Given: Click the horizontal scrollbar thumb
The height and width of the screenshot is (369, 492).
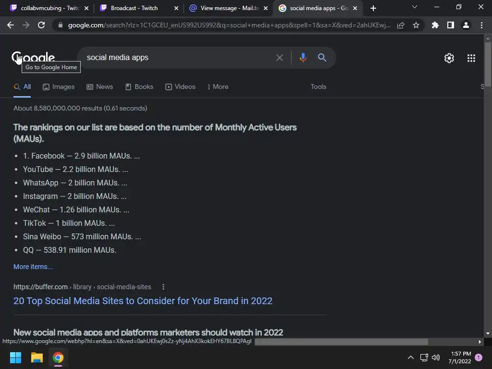Looking at the screenshot, I should [x=342, y=342].
